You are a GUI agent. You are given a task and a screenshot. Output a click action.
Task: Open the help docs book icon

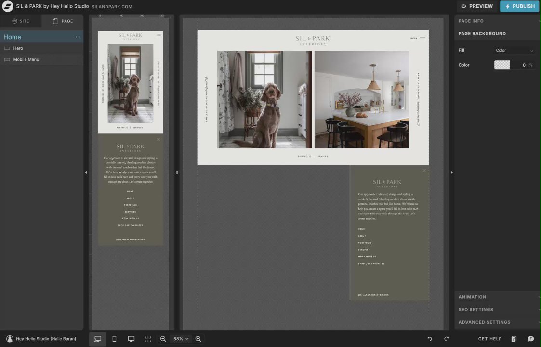(514, 339)
